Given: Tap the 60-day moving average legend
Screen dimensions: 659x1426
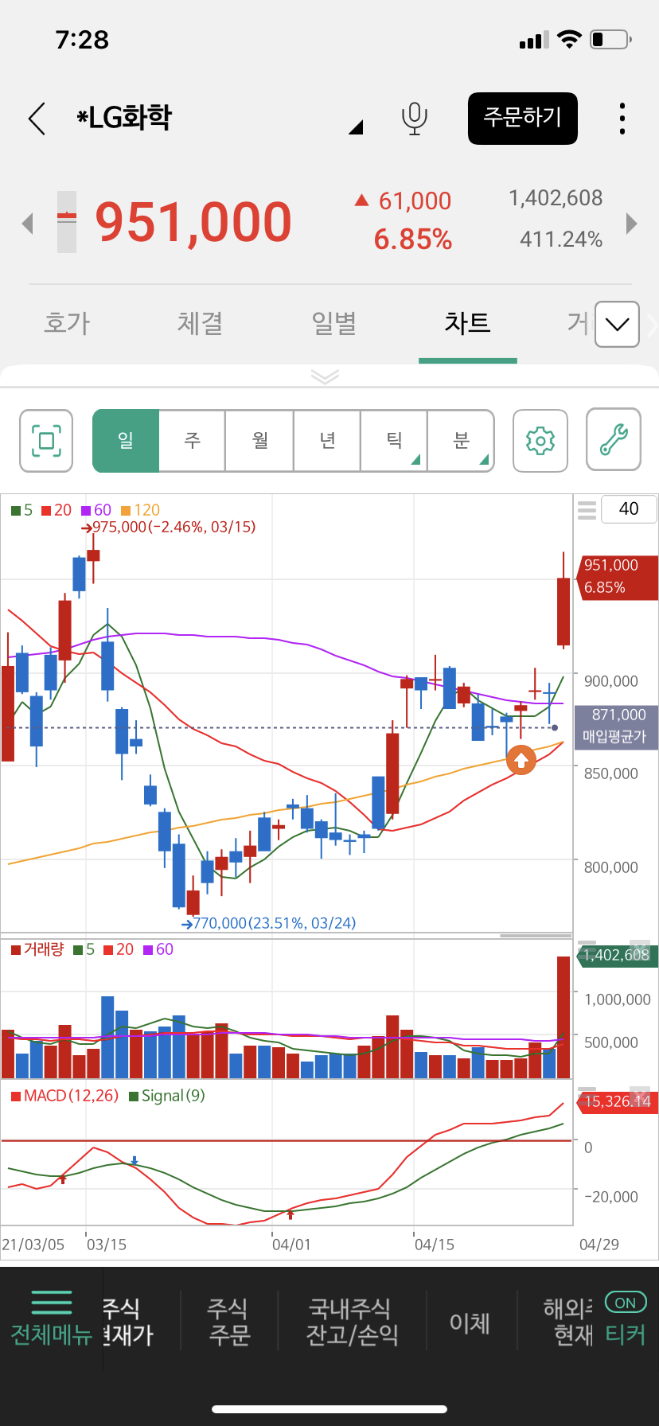Looking at the screenshot, I should click(96, 510).
